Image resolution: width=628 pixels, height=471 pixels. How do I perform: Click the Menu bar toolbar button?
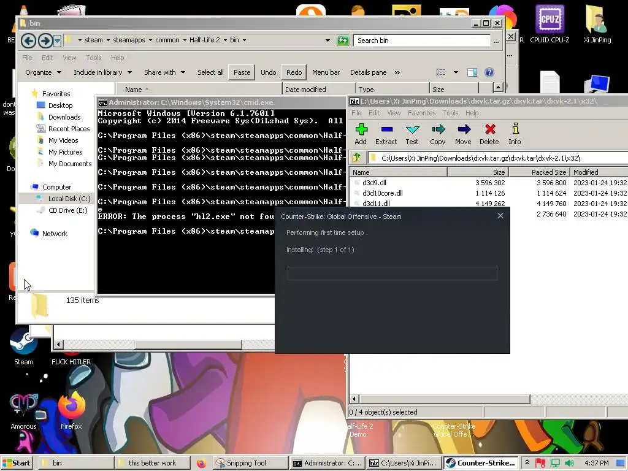tap(326, 72)
